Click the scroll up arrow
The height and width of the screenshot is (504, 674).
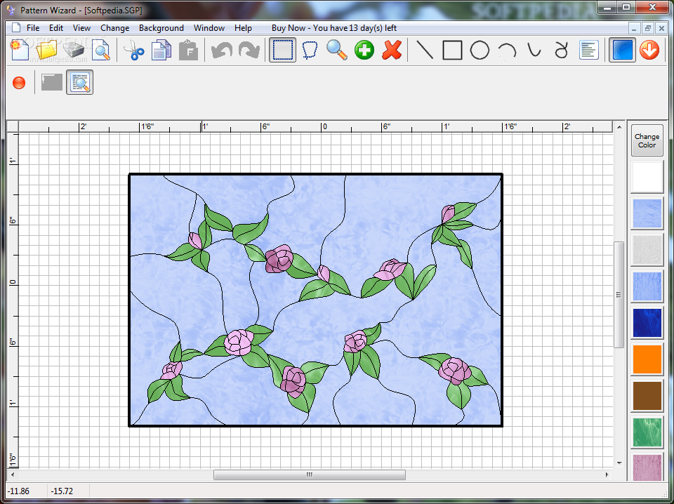point(619,127)
